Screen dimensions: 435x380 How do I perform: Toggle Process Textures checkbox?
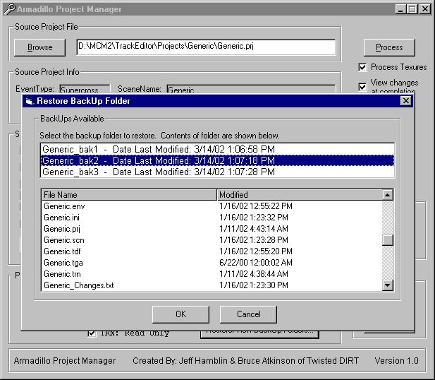(362, 68)
